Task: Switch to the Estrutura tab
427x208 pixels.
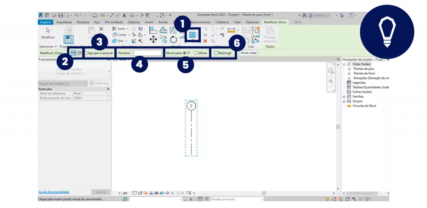Action: click(x=83, y=22)
